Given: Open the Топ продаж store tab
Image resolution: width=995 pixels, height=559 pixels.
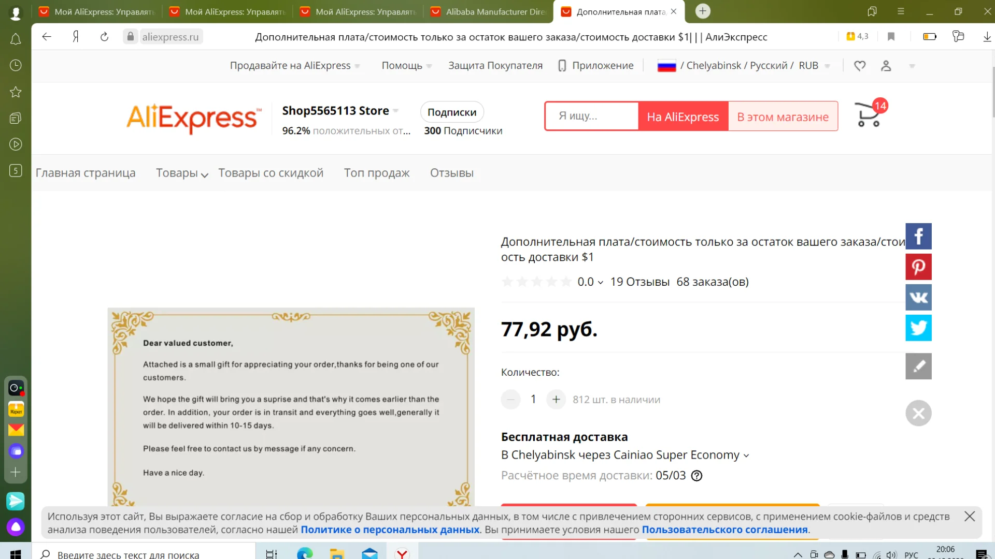Looking at the screenshot, I should click(x=376, y=173).
